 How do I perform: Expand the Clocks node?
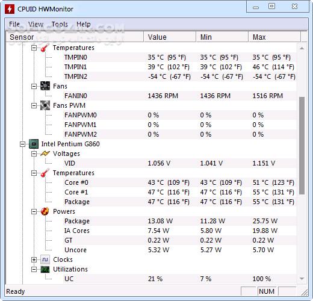[x=34, y=259]
